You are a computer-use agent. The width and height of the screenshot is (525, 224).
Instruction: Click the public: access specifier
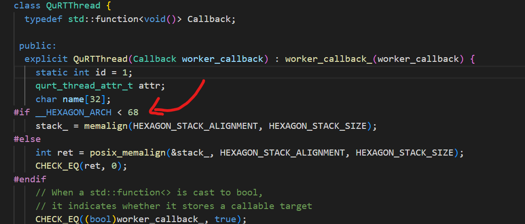click(38, 46)
